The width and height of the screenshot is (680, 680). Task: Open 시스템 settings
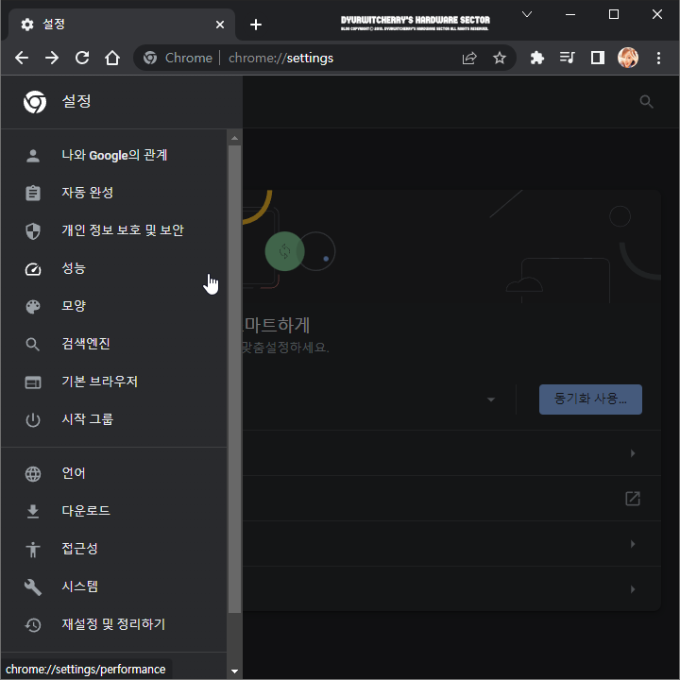pyautogui.click(x=114, y=586)
